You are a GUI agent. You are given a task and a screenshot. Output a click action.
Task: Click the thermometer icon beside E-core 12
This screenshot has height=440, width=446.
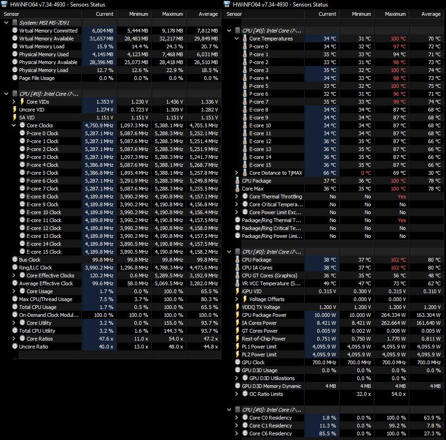245,141
